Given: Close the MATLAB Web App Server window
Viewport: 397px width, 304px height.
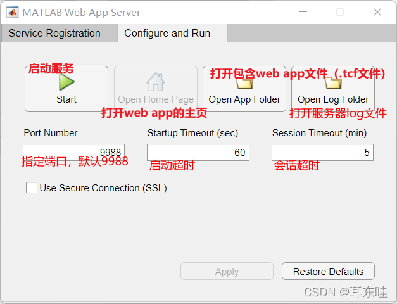Looking at the screenshot, I should coord(377,12).
